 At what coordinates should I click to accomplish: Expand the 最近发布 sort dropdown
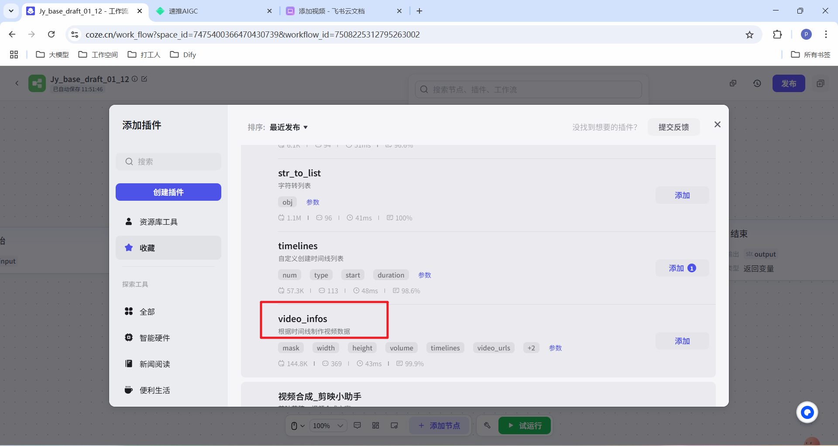[288, 127]
